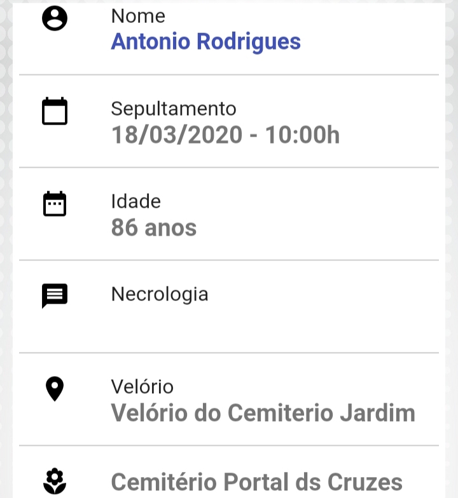This screenshot has height=498, width=458.
Task: Click the flower icon beside Cemitério Portal
Action: click(55, 480)
